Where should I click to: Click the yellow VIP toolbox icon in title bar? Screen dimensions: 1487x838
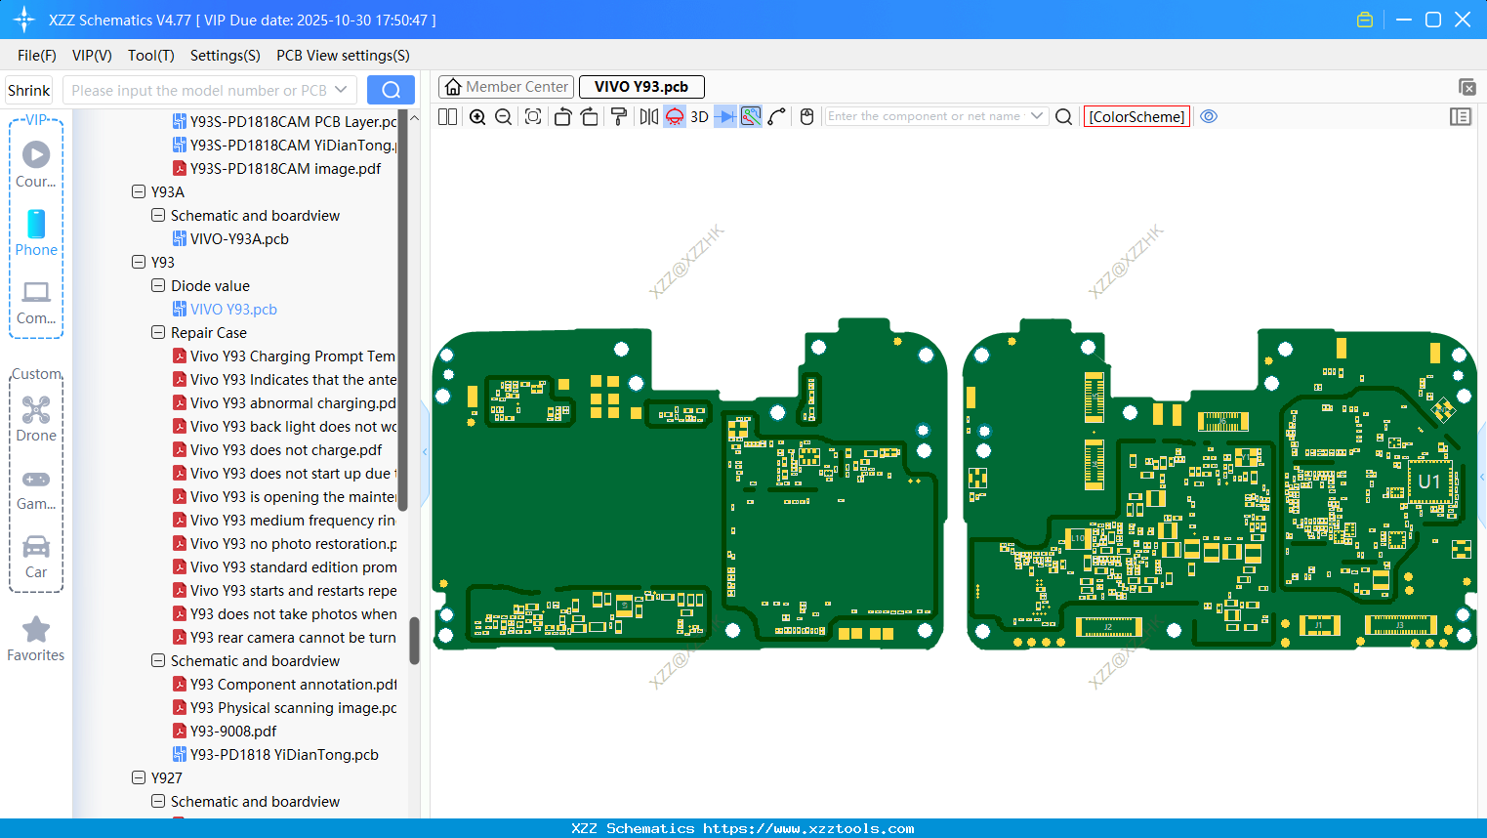[1365, 20]
